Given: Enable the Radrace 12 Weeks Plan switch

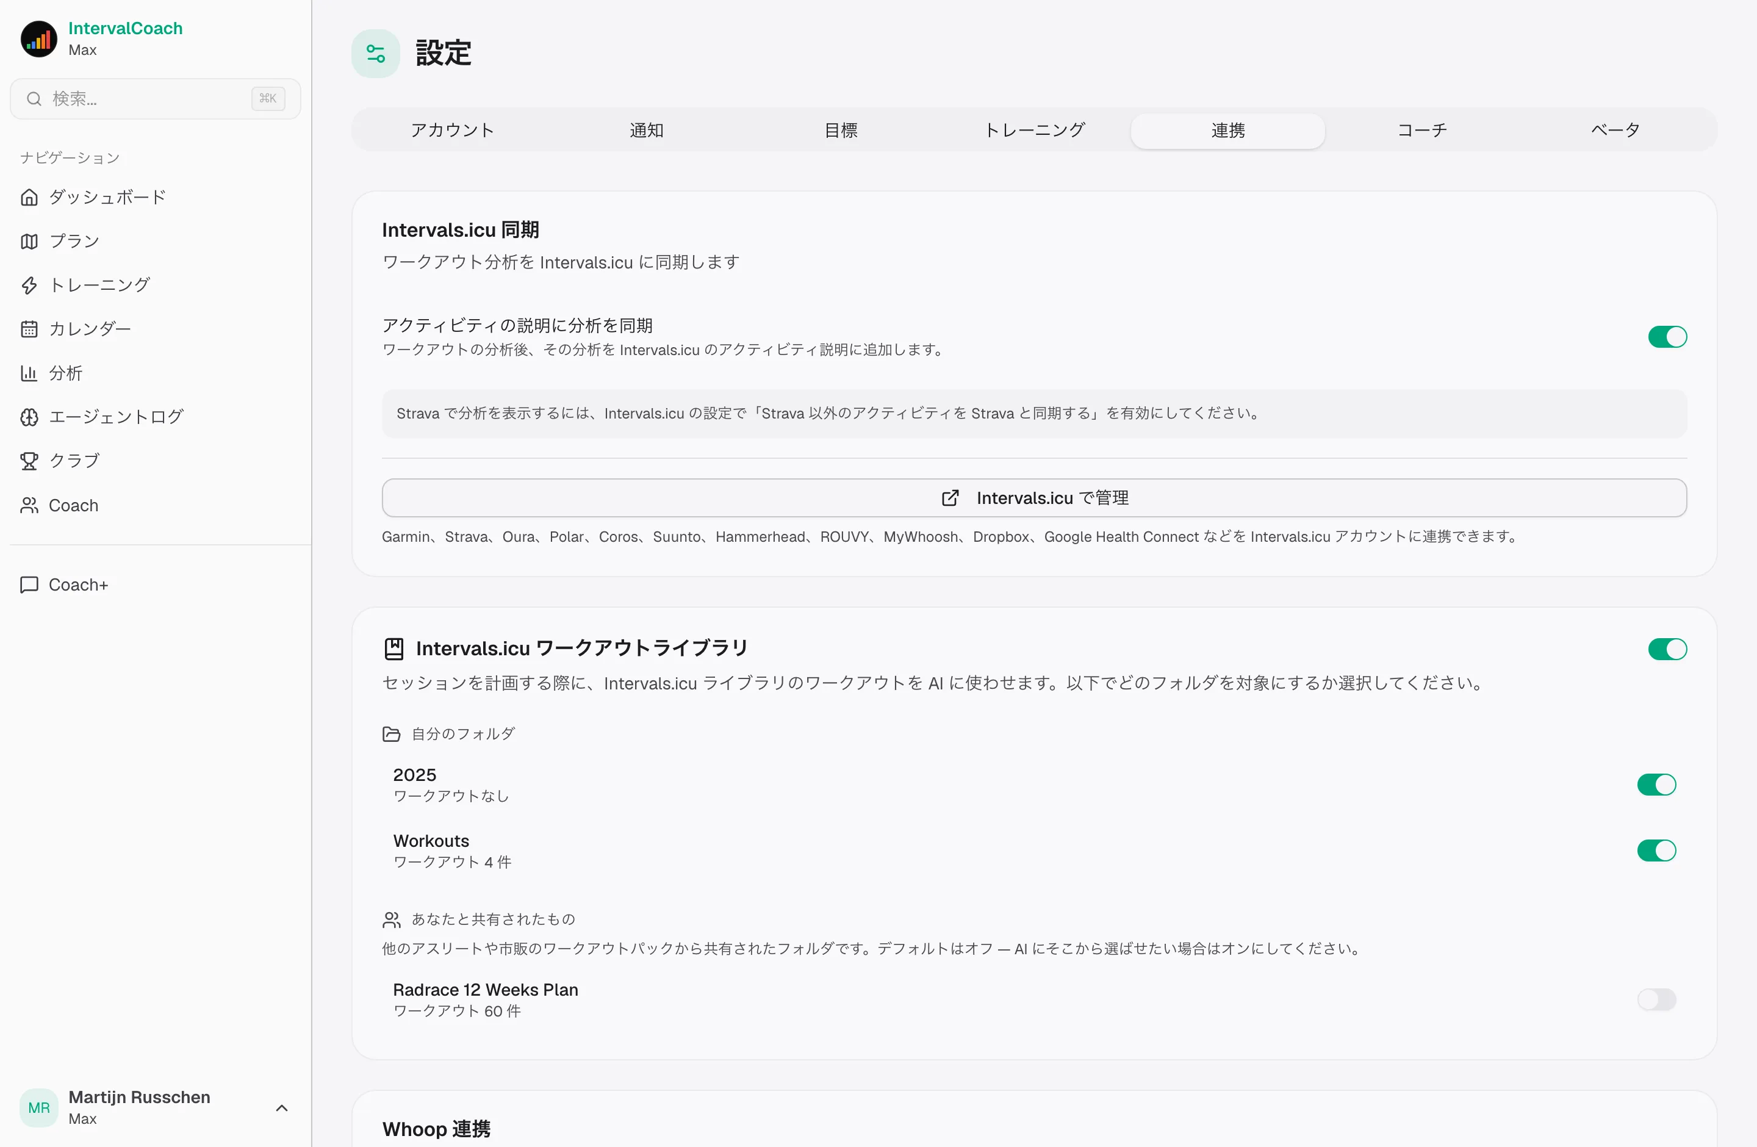Looking at the screenshot, I should tap(1656, 1000).
